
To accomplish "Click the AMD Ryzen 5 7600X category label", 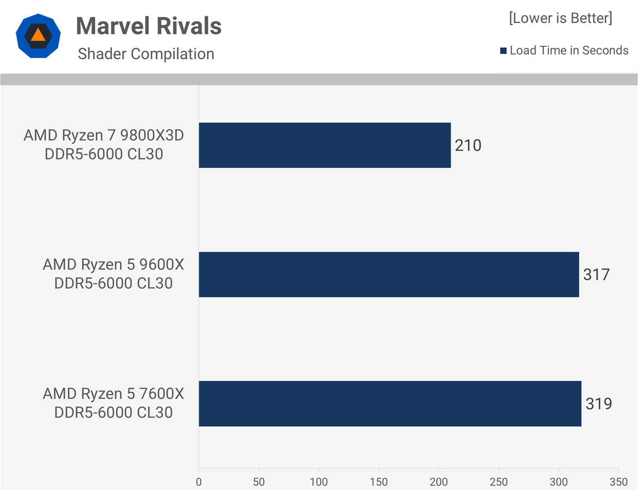I will point(113,403).
